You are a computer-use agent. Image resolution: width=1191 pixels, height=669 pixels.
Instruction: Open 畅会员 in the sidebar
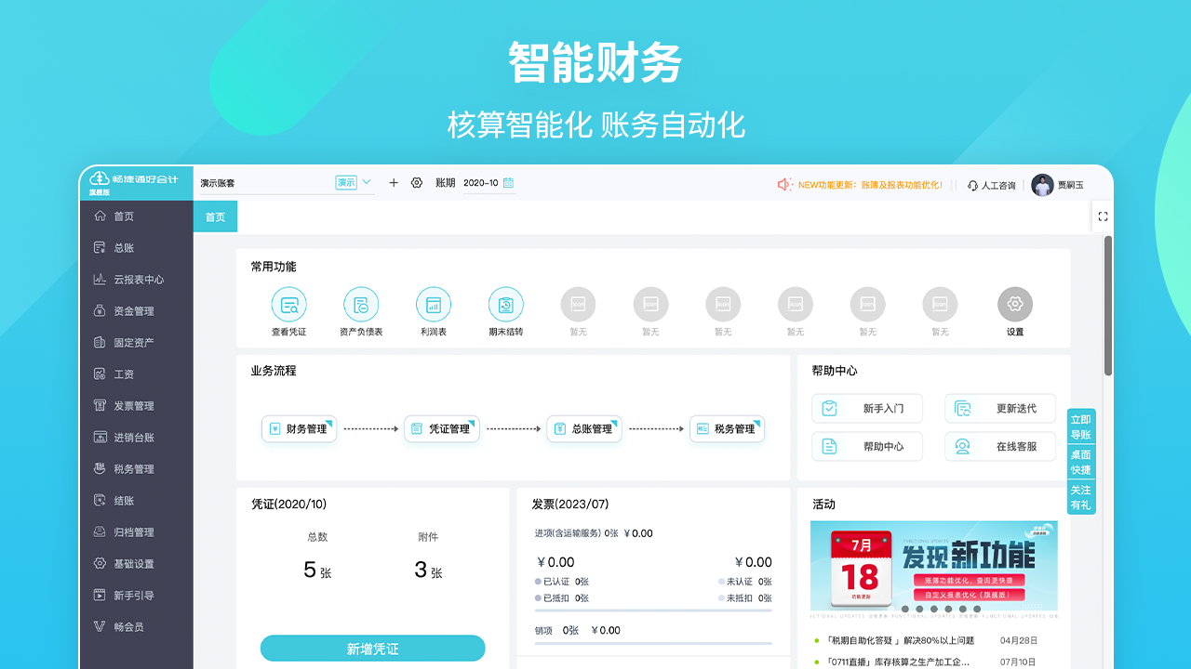pyautogui.click(x=136, y=627)
